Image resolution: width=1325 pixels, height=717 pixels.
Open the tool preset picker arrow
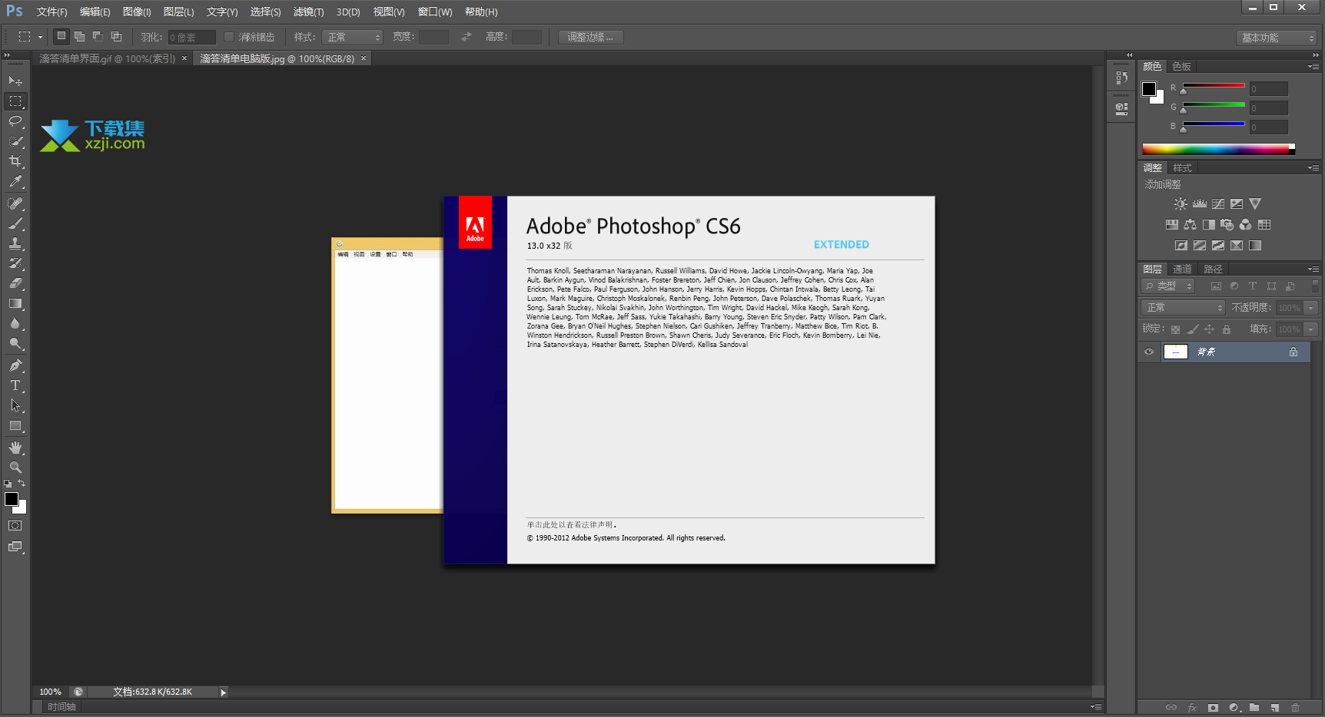click(40, 37)
